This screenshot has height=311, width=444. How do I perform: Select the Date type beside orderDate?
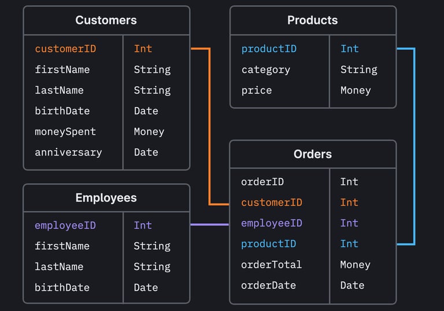[352, 286]
